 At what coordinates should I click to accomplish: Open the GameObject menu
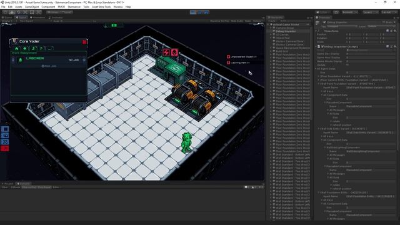(32, 7)
